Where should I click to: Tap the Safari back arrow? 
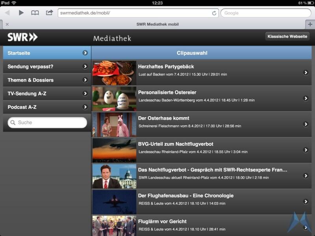tap(7, 13)
